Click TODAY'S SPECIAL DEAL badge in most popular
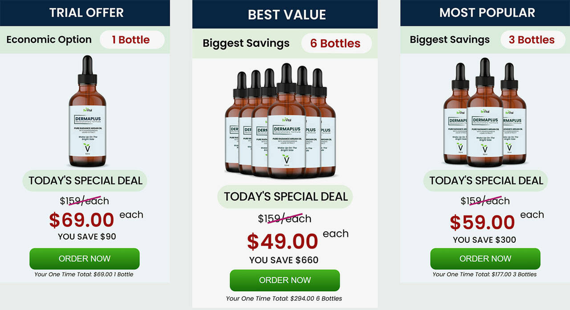 coord(485,181)
